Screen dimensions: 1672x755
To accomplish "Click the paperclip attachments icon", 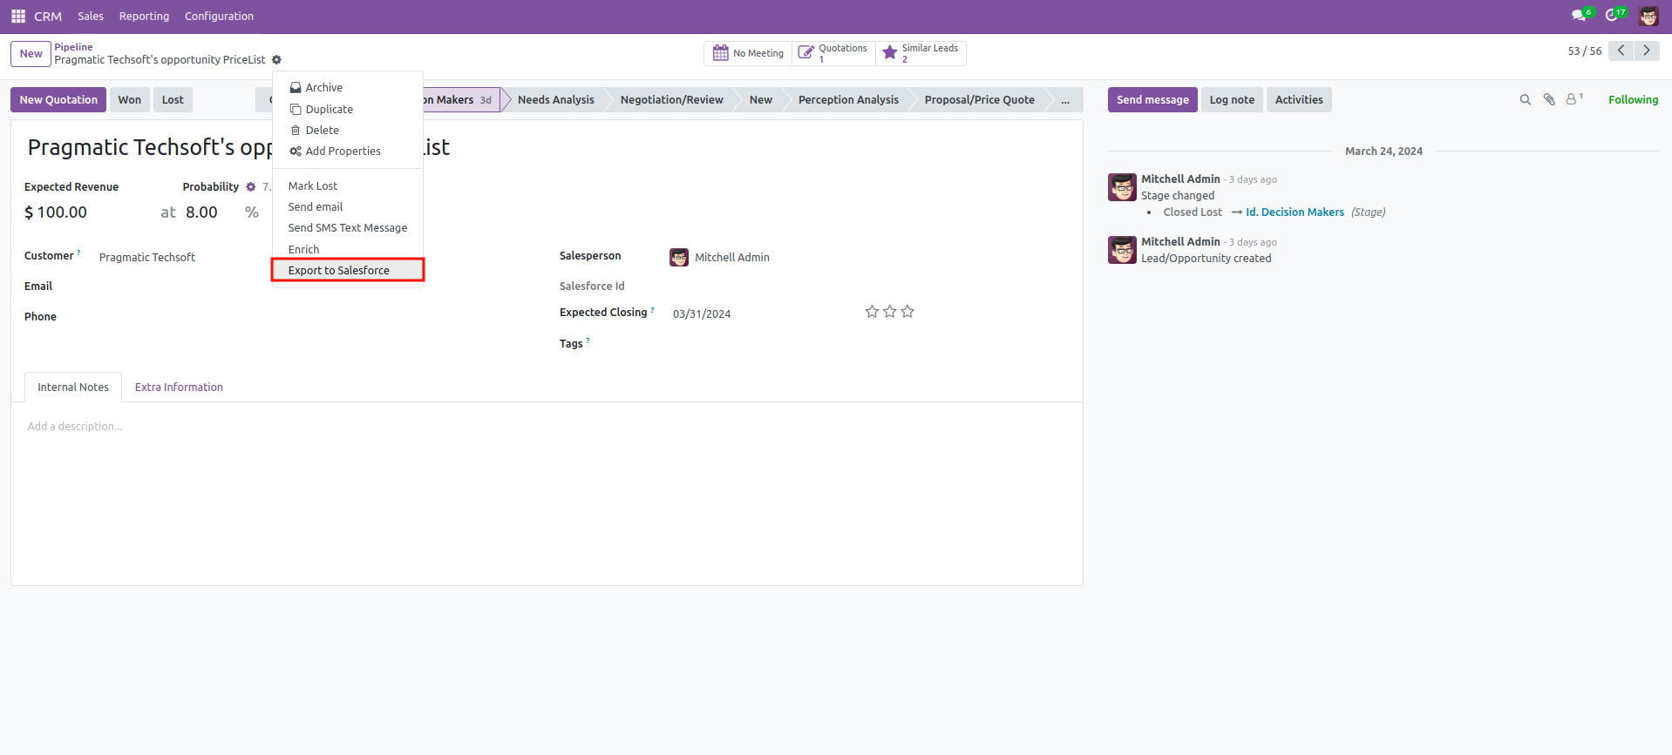I will (1549, 100).
